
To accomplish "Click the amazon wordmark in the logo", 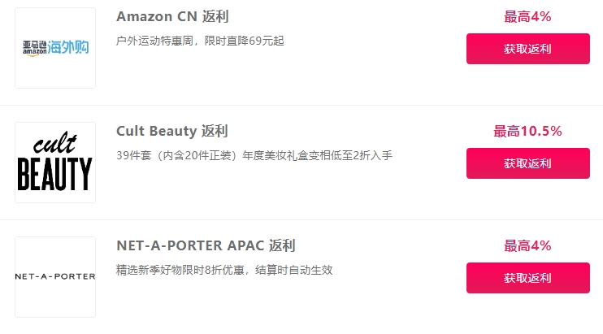I will tap(34, 52).
